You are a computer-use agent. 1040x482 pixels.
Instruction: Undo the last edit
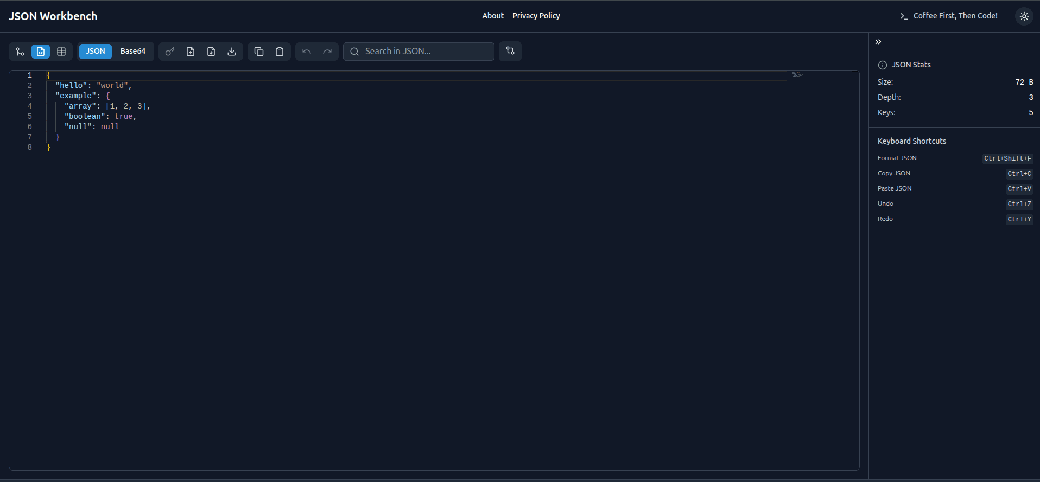(x=307, y=52)
